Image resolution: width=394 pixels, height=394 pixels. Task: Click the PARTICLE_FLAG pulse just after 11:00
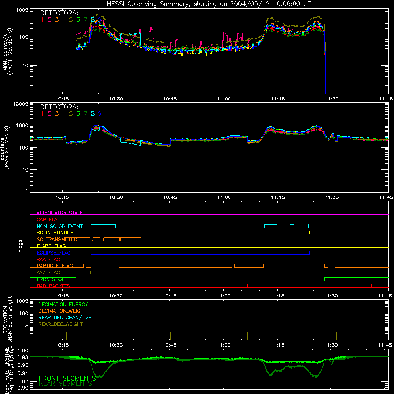pos(233,266)
